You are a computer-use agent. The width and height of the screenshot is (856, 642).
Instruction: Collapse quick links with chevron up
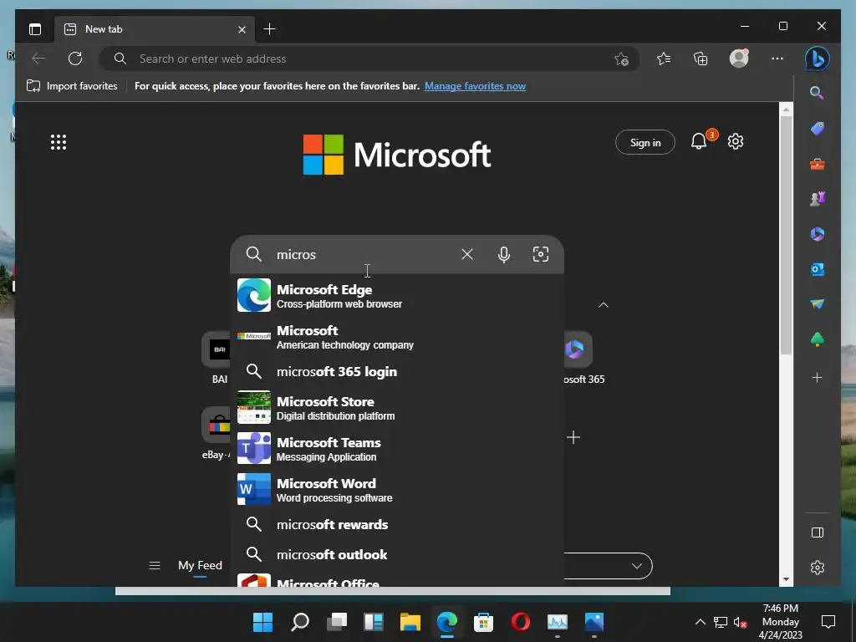(x=604, y=305)
